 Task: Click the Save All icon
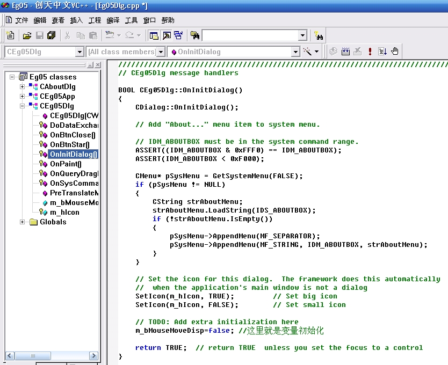(52, 35)
